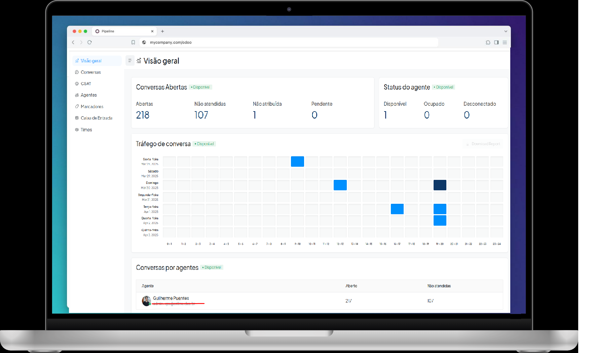Collapse the sidebar with hamburger button
The height and width of the screenshot is (353, 592).
point(130,61)
